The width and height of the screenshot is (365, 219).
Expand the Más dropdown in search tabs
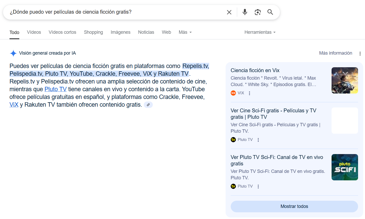[185, 32]
